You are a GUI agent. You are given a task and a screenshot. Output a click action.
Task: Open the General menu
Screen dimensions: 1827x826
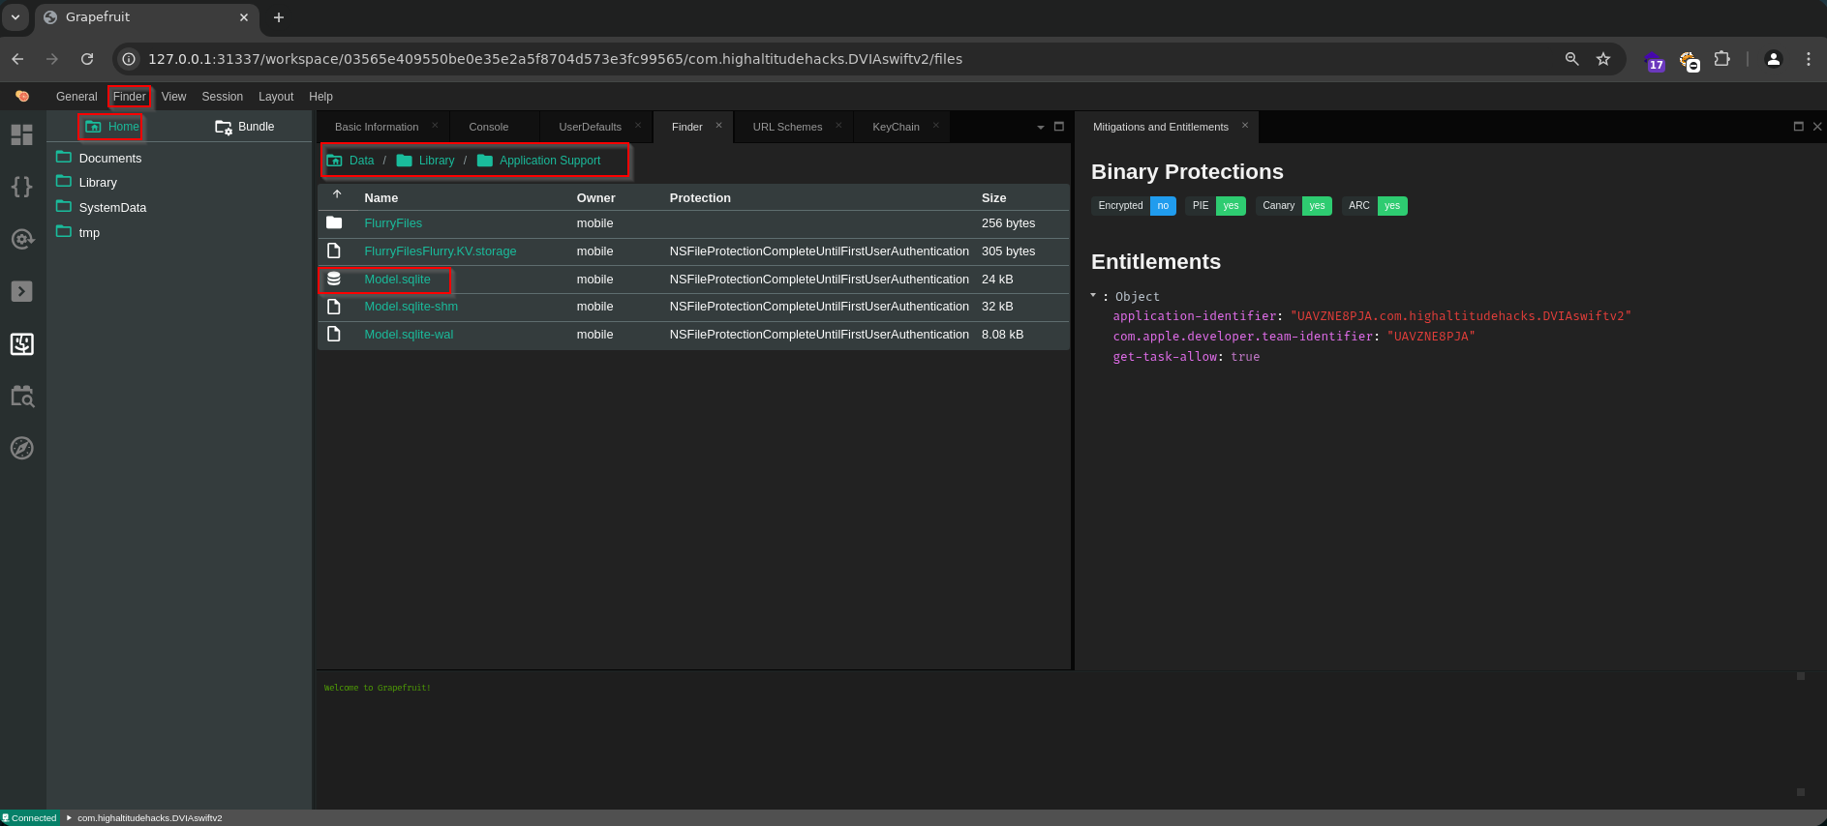pyautogui.click(x=76, y=97)
